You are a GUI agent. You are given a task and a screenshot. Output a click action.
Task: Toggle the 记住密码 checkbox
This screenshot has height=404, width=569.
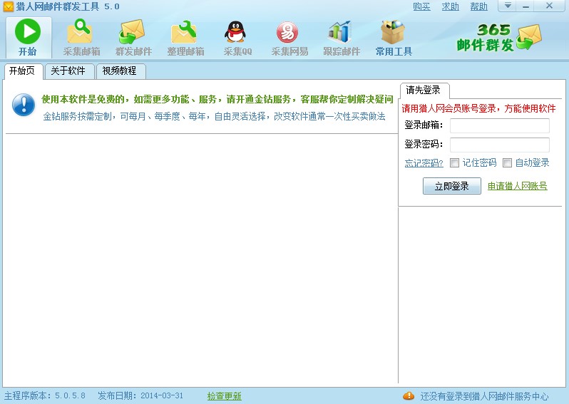click(454, 163)
